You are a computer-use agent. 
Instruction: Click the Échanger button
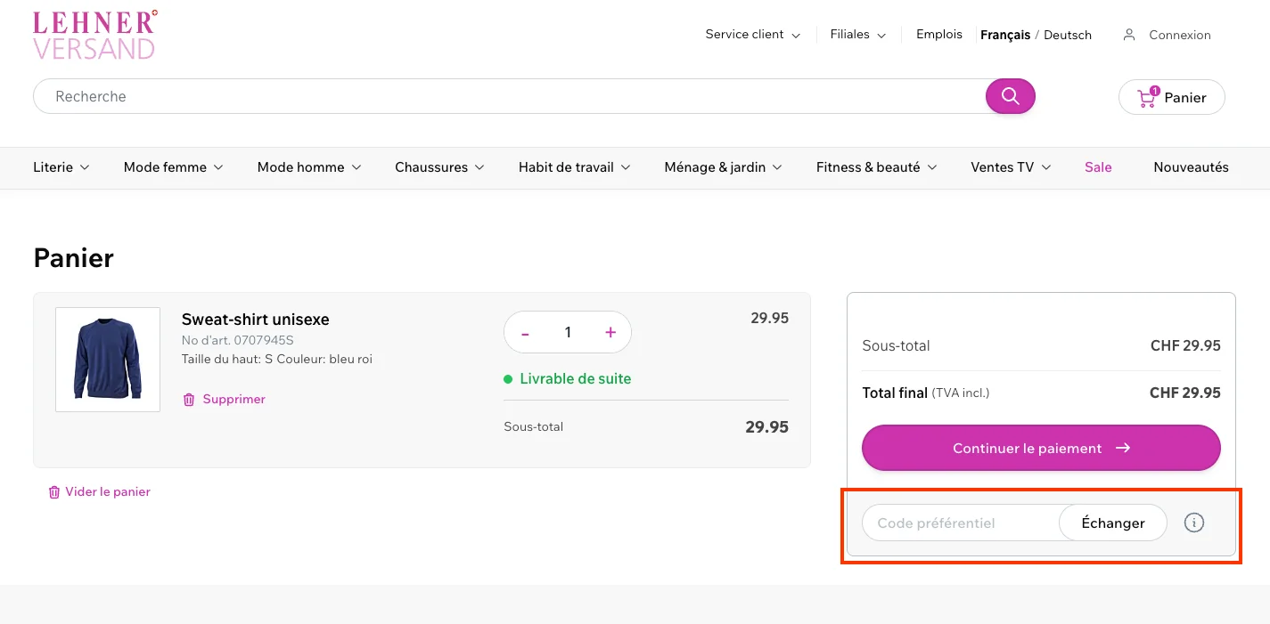point(1111,523)
